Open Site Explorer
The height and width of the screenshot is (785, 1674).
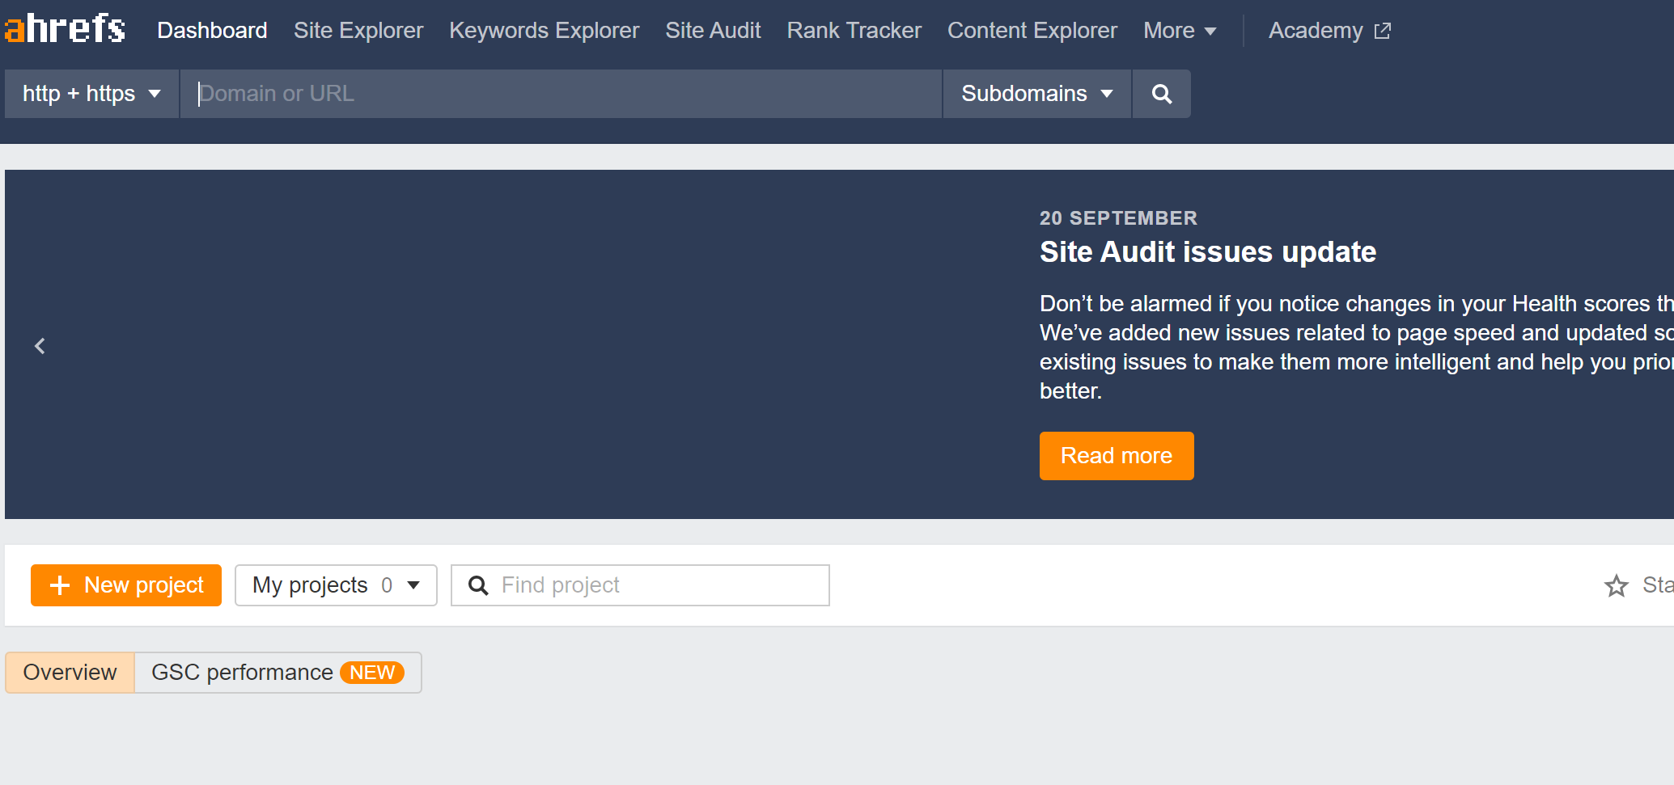[x=358, y=31]
